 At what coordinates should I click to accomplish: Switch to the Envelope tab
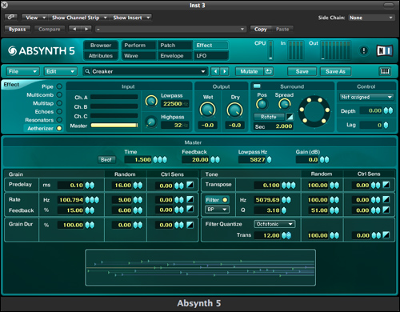174,56
